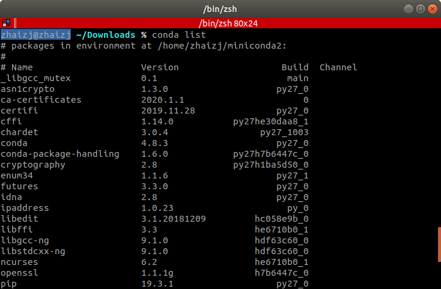
Task: Click version 0.1 of _libgcc_mutex
Action: tap(149, 78)
